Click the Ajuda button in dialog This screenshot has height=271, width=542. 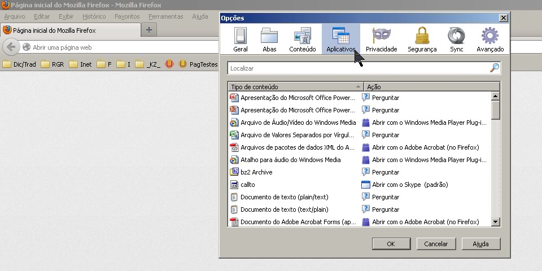[x=480, y=244]
